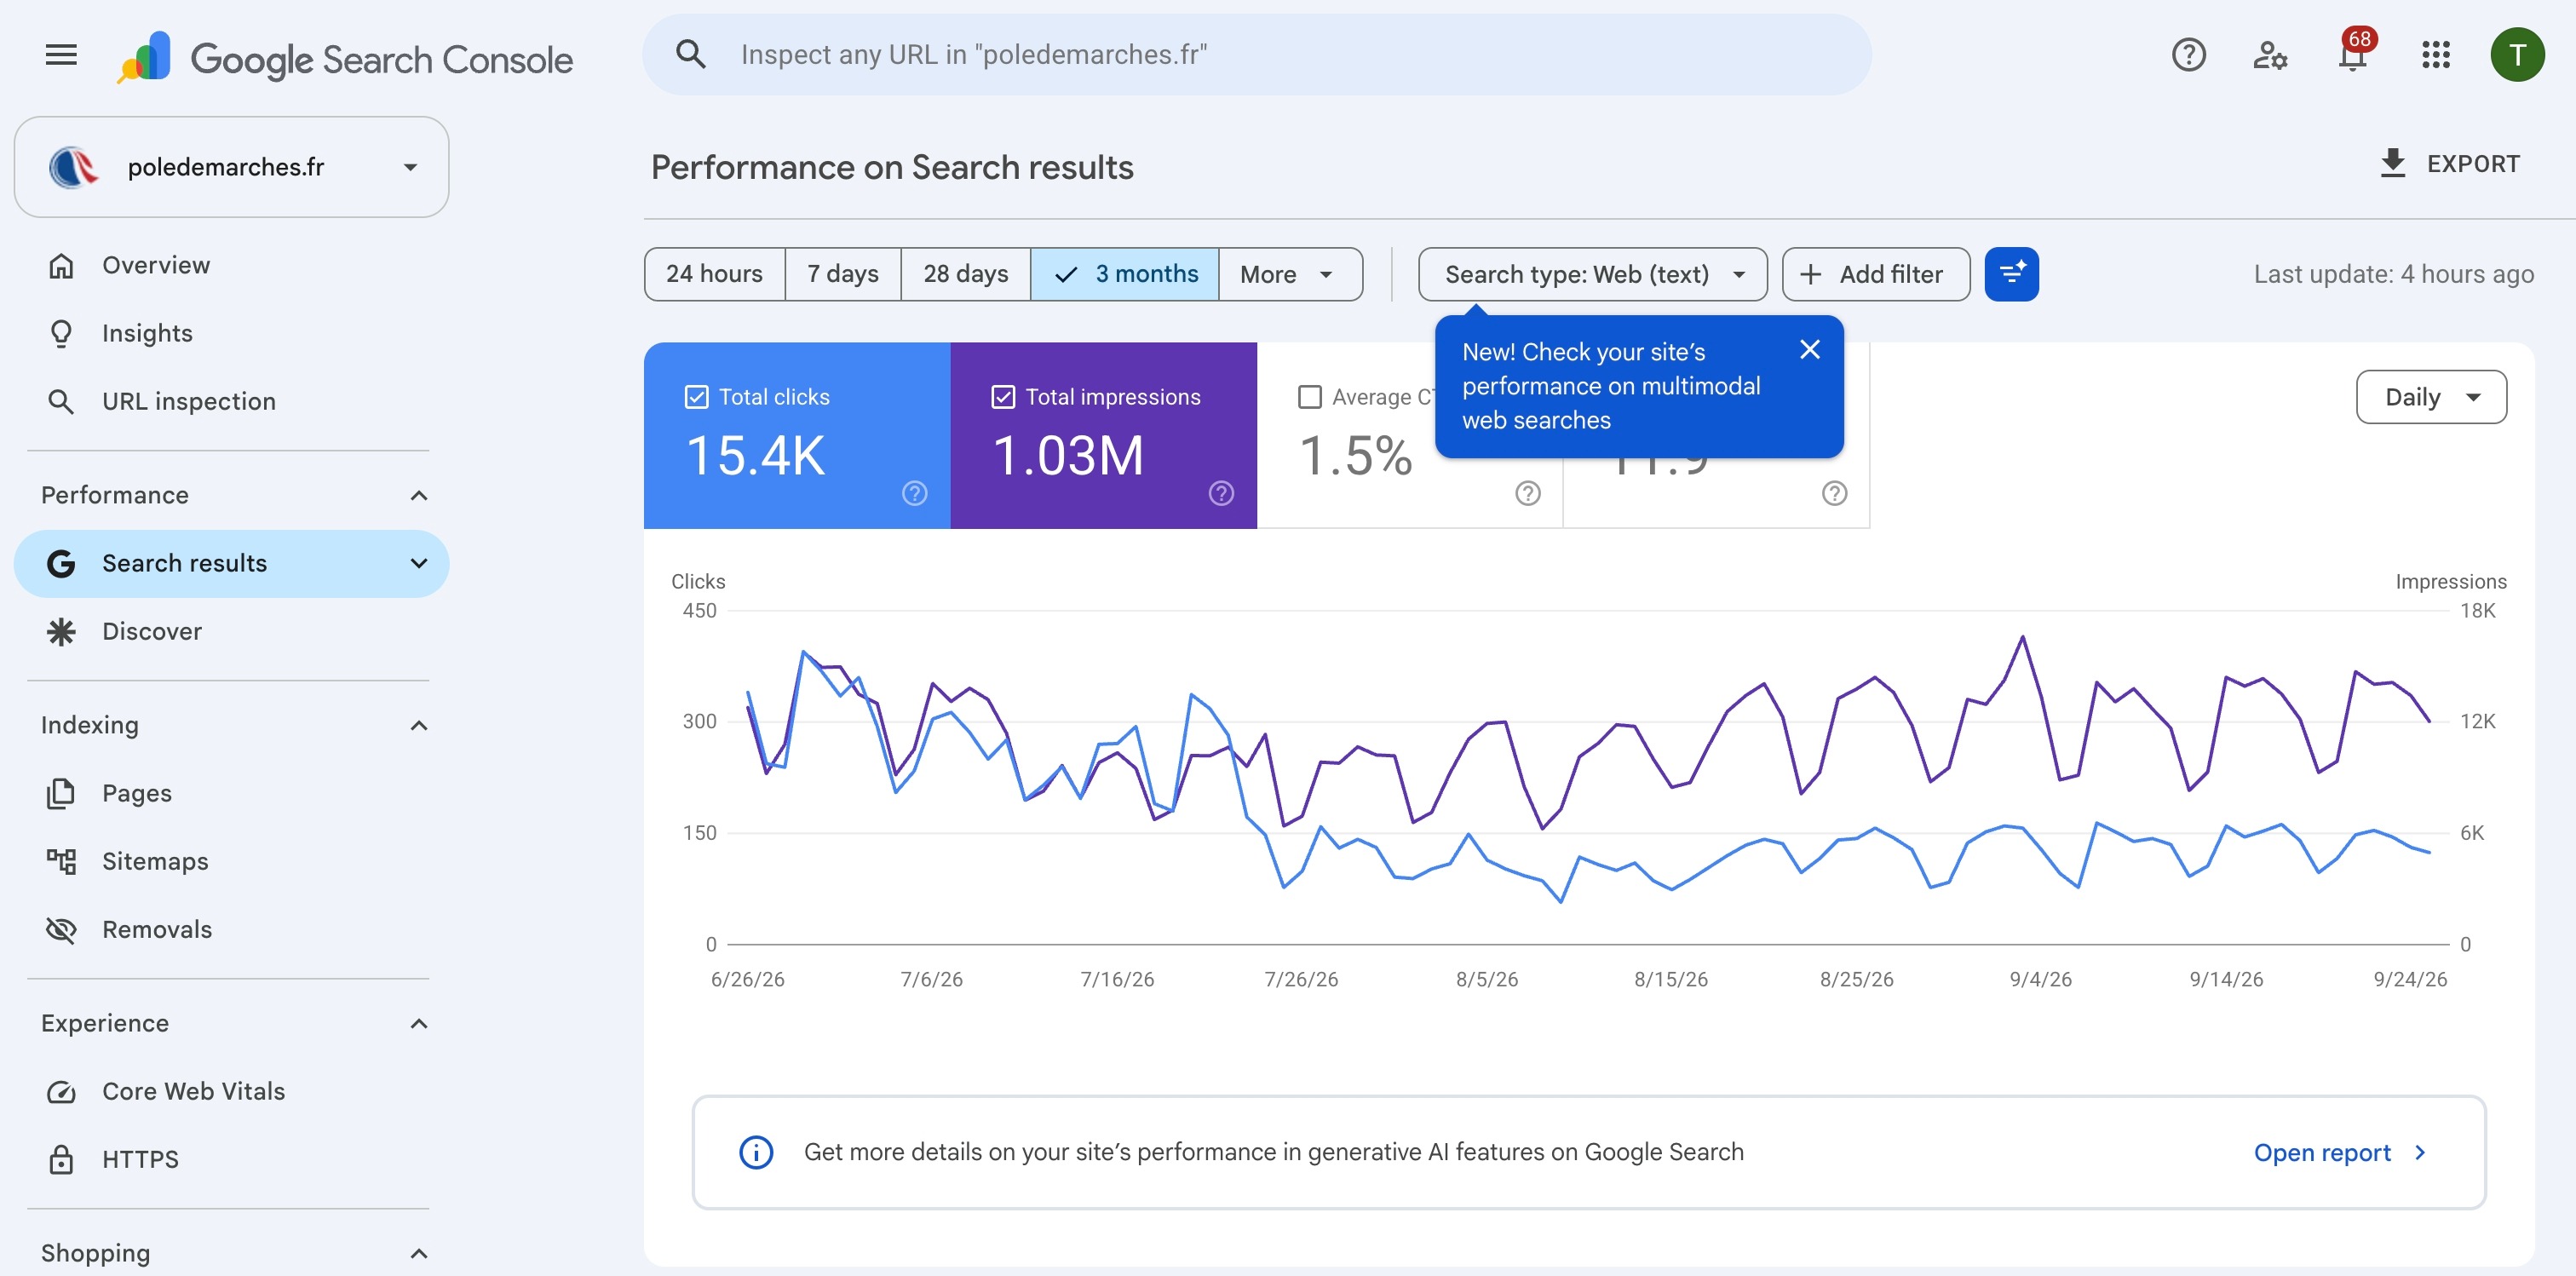Expand the Search results submenu chevron

419,564
